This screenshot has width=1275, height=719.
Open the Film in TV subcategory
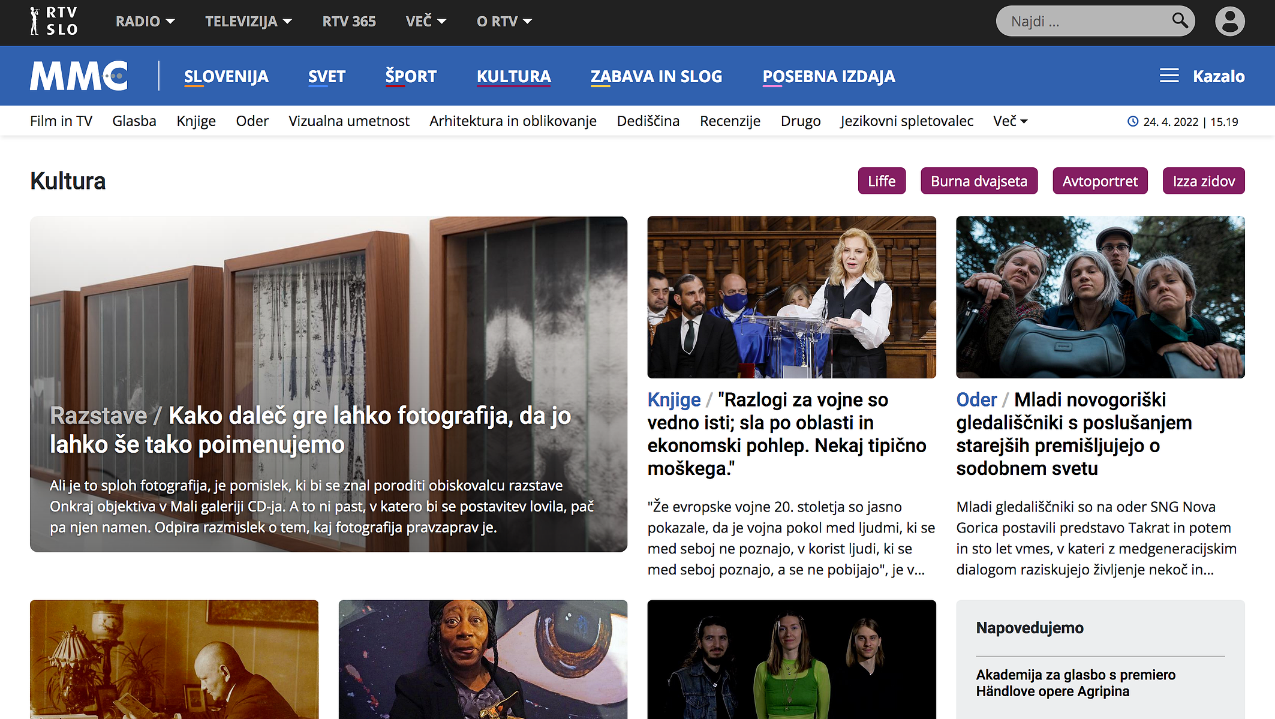click(x=61, y=121)
